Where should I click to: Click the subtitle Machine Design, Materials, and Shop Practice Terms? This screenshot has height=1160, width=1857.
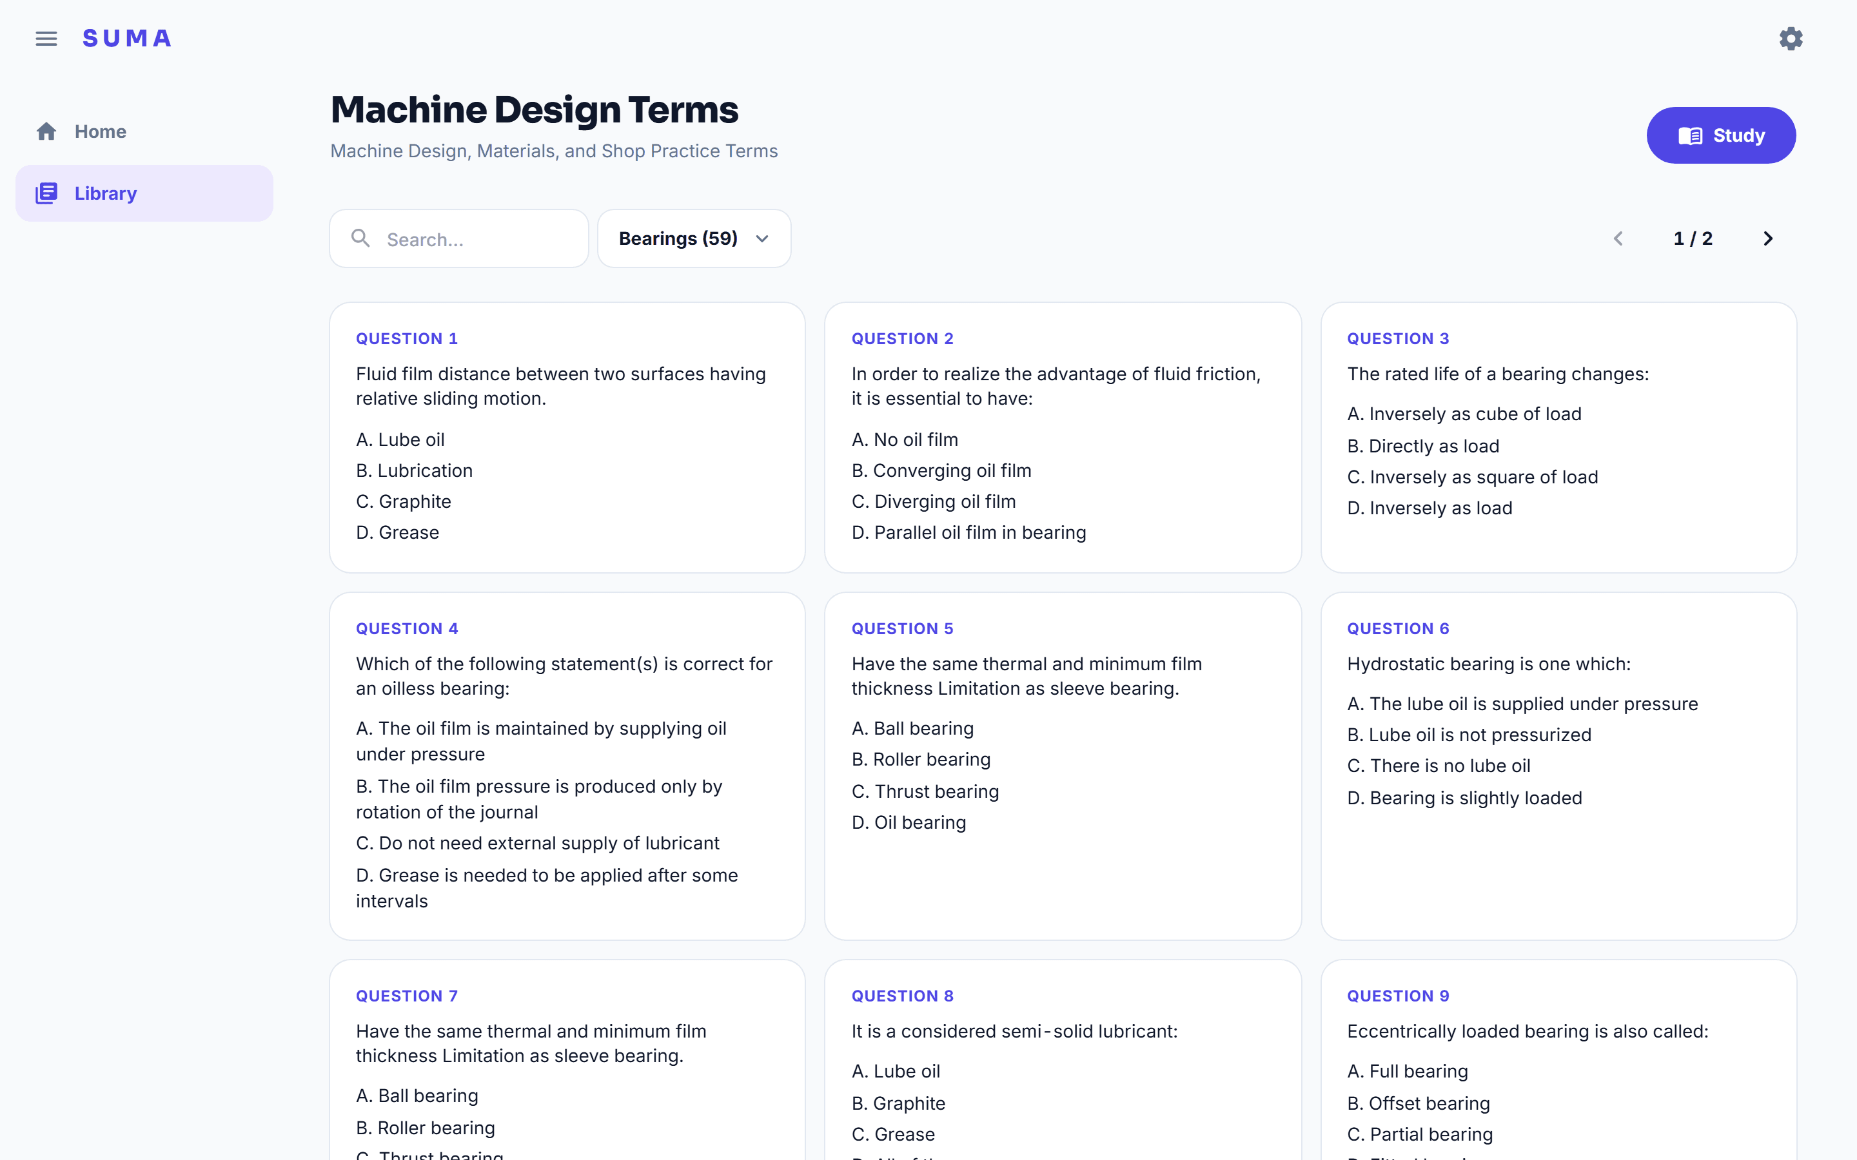point(554,151)
